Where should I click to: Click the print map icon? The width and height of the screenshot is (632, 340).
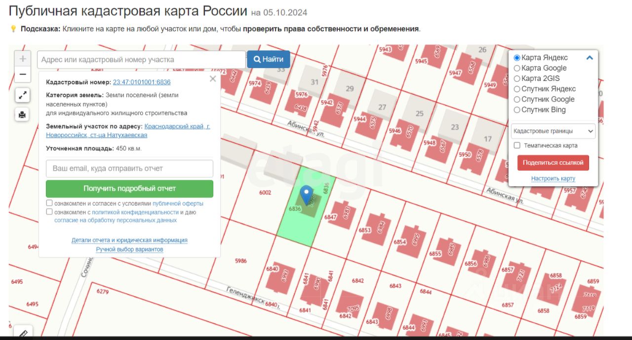23,114
